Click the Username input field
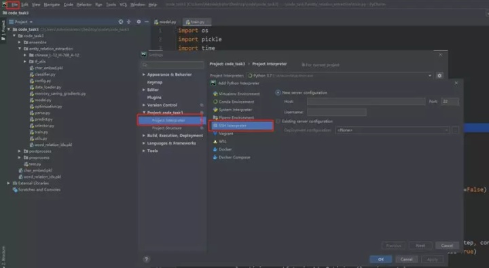The height and width of the screenshot is (268, 489). point(337,112)
